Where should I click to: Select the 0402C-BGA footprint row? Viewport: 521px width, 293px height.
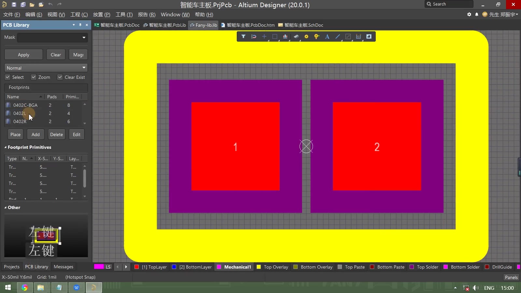(43, 105)
